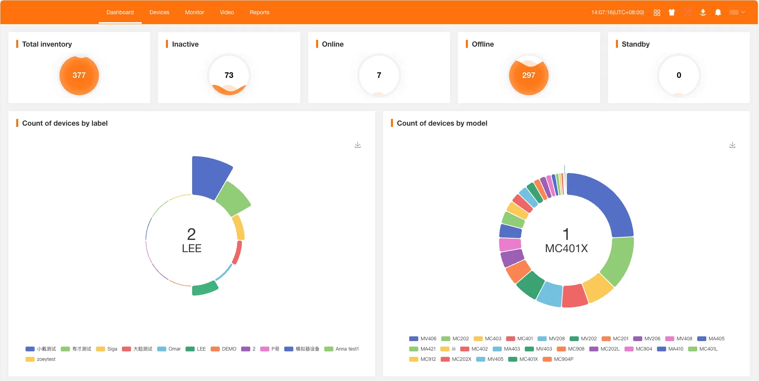Click the shirt-shaped theme icon

pyautogui.click(x=672, y=13)
